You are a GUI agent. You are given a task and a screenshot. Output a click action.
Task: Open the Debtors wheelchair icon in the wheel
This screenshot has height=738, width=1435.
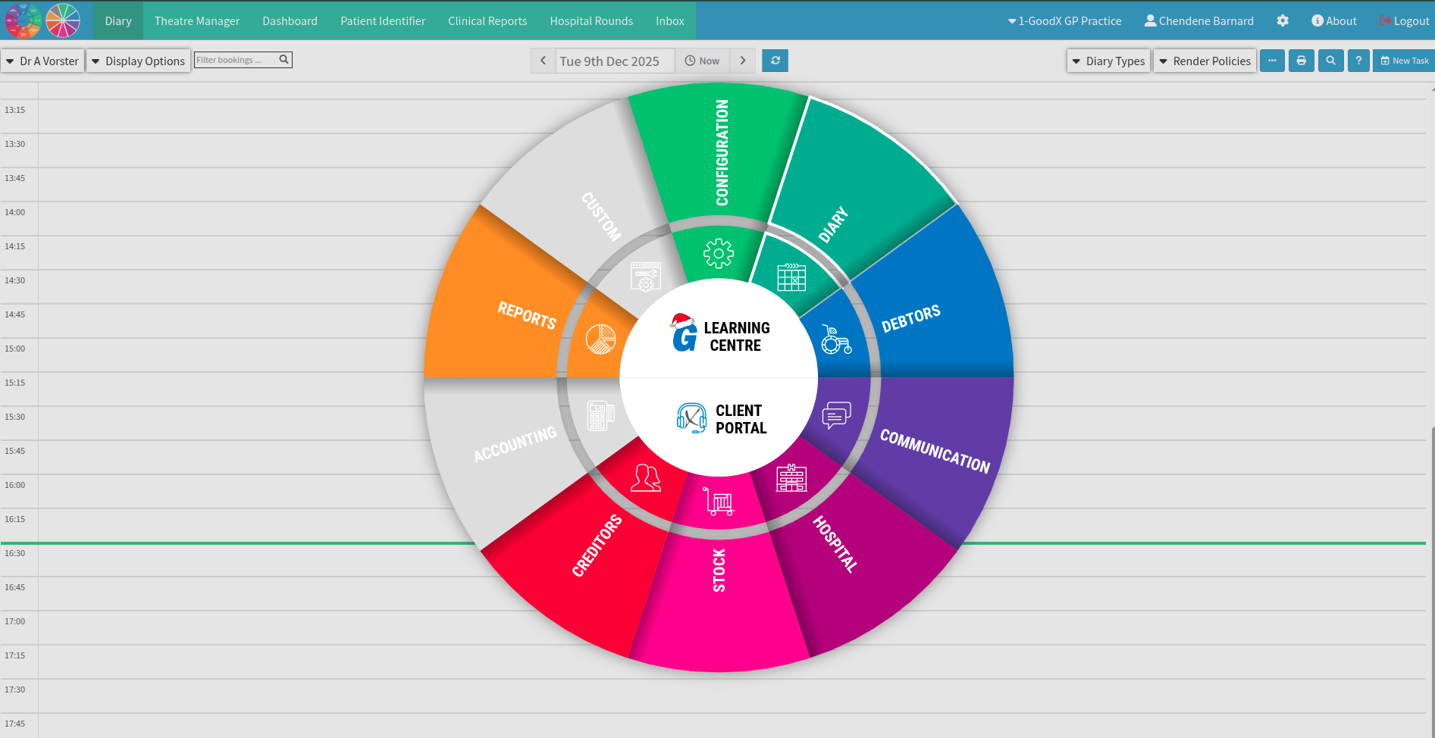tap(836, 340)
